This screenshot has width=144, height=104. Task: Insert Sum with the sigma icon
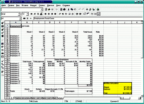(x=28, y=18)
